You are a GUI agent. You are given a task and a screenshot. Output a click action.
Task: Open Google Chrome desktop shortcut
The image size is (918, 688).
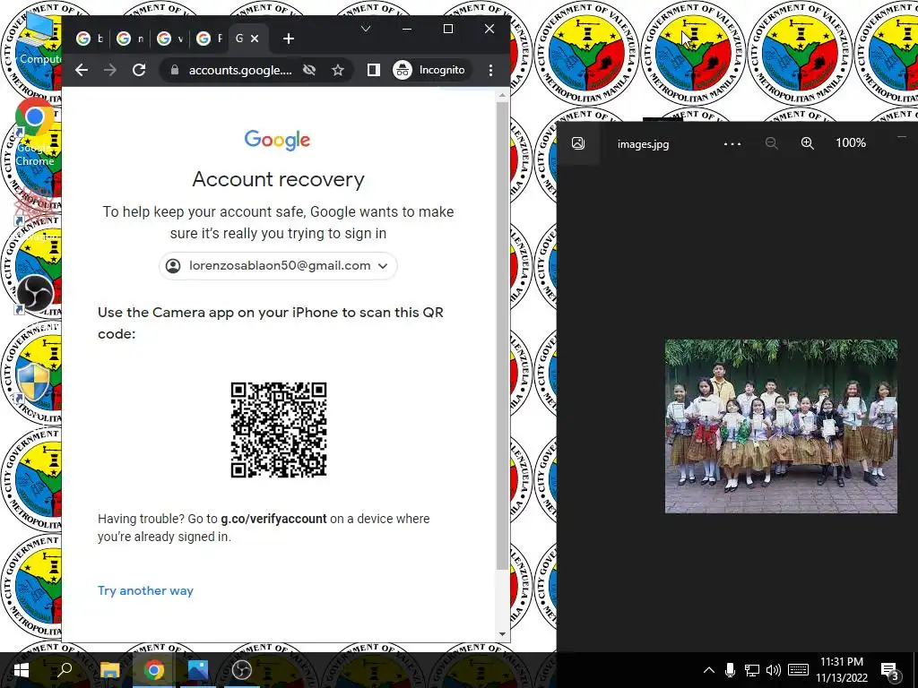coord(35,133)
